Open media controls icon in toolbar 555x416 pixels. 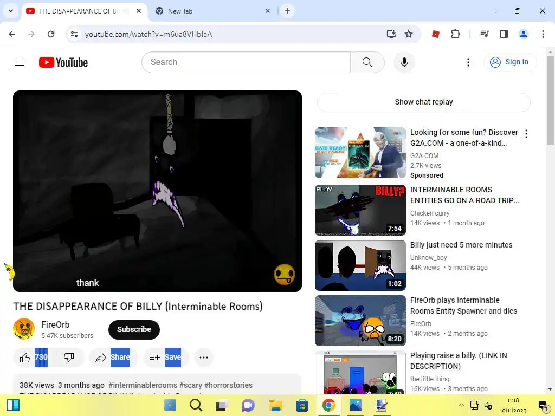tap(484, 34)
